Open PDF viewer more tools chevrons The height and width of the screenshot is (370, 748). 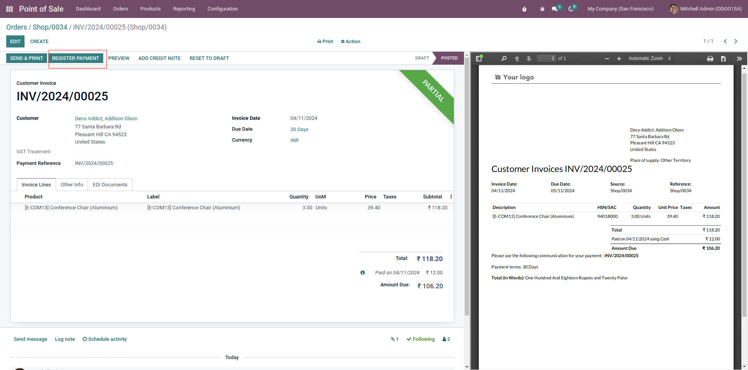pos(739,59)
